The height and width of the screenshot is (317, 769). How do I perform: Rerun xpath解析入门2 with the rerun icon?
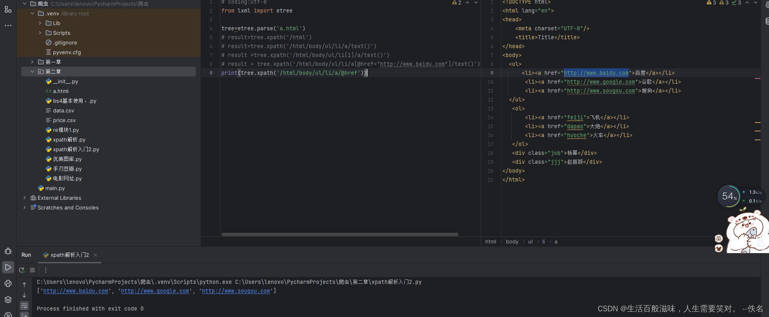[x=22, y=270]
